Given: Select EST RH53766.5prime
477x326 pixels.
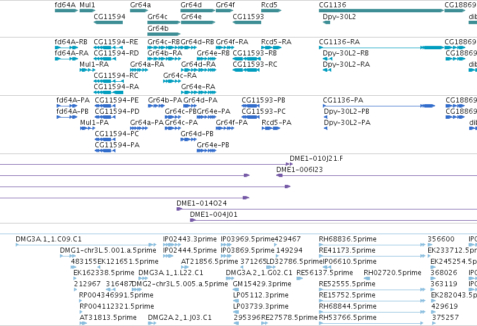Looking at the screenshot, I should pos(348,318).
